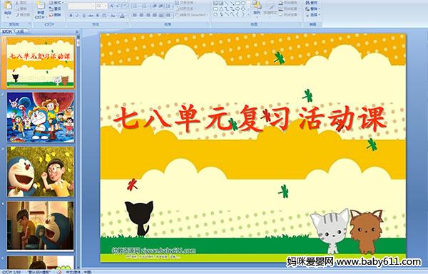Click the Delete slide icon
Image resolution: width=428 pixels, height=274 pixels.
56,15
